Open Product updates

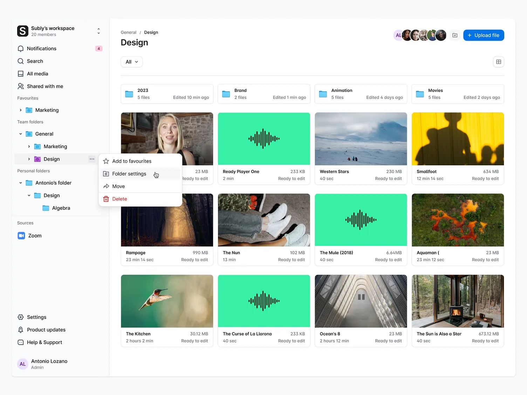tap(46, 330)
